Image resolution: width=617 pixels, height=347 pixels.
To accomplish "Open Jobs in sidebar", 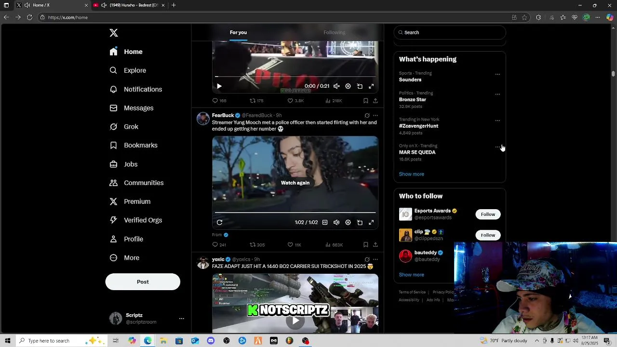I will [x=123, y=164].
